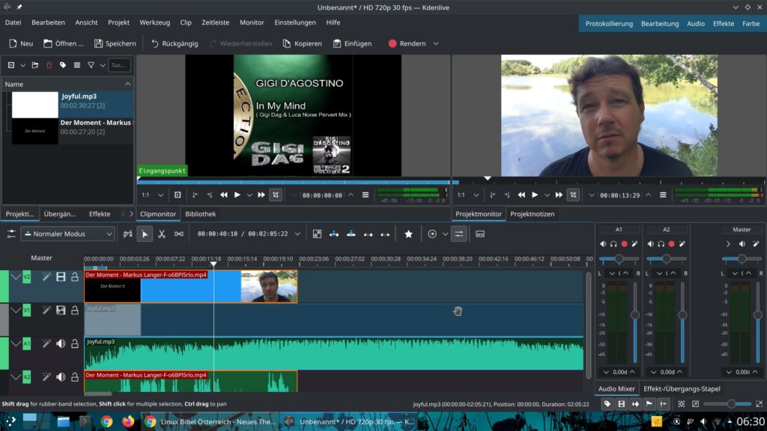Screen dimensions: 767x431
Task: Select the razor (scissors) tool
Action: click(162, 234)
